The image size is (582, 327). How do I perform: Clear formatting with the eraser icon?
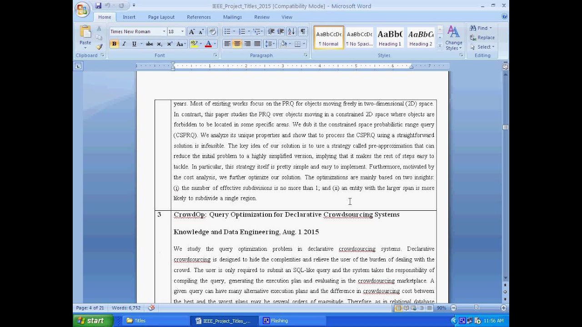pyautogui.click(x=212, y=32)
